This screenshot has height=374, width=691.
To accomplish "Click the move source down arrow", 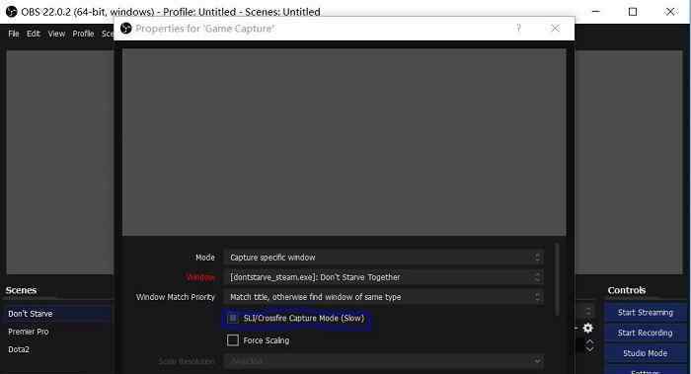I will pyautogui.click(x=590, y=349).
